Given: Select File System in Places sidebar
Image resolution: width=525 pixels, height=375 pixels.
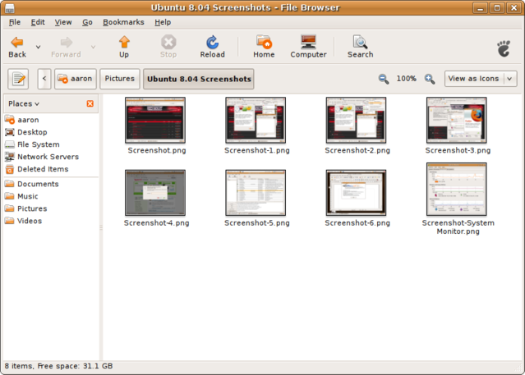Looking at the screenshot, I should pyautogui.click(x=51, y=144).
